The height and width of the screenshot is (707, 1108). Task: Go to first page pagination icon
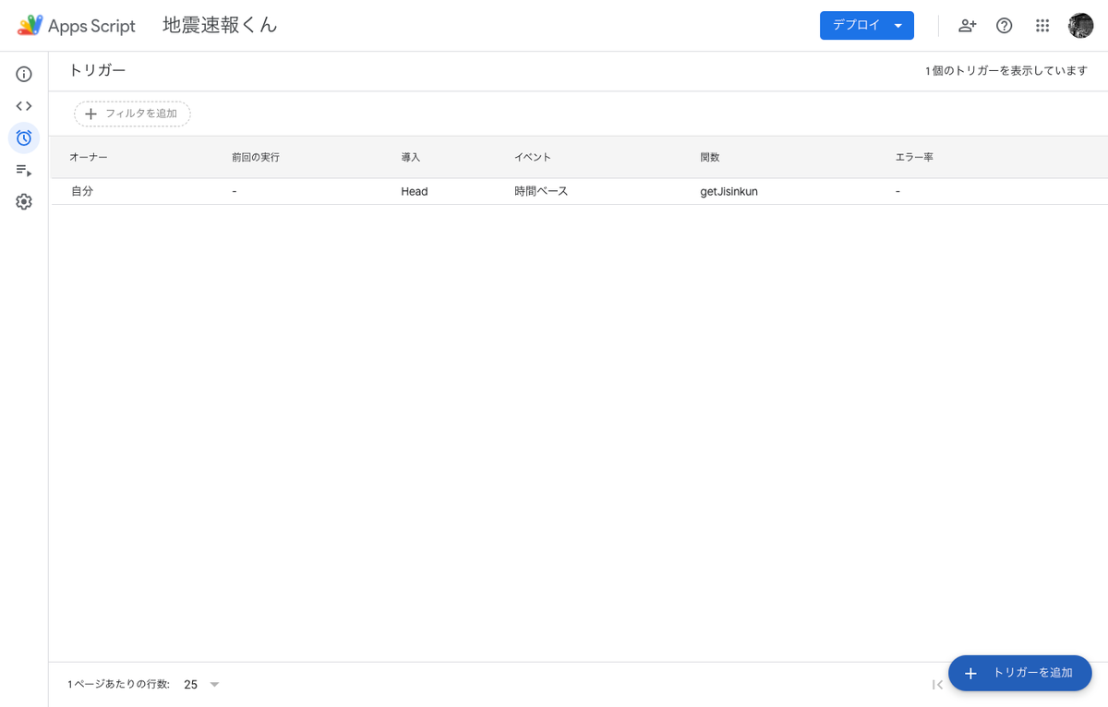point(937,685)
